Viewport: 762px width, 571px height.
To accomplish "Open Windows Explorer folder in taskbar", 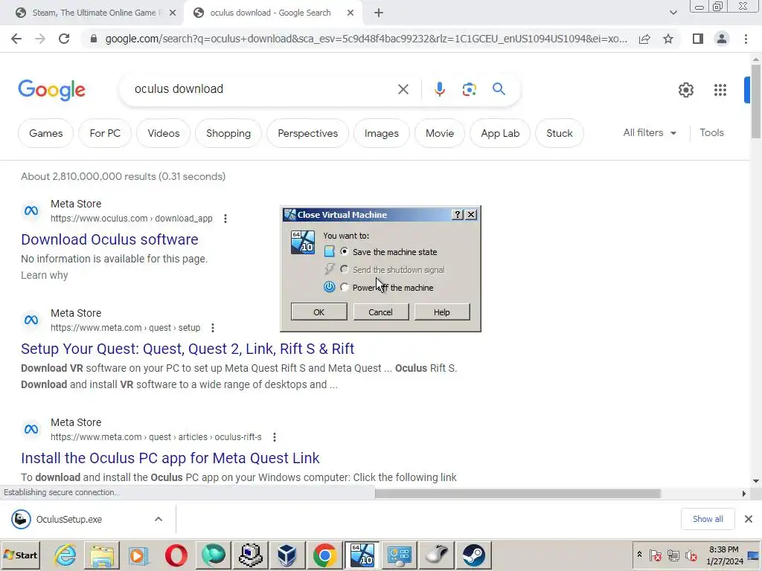I will click(102, 555).
